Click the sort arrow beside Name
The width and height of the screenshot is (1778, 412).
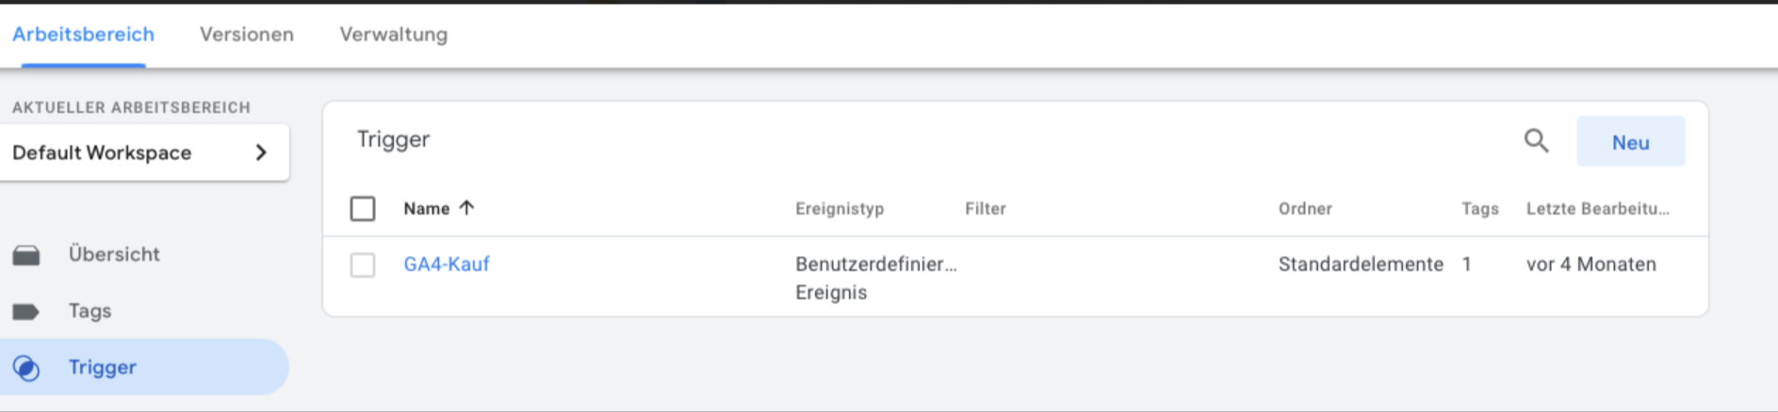(466, 208)
